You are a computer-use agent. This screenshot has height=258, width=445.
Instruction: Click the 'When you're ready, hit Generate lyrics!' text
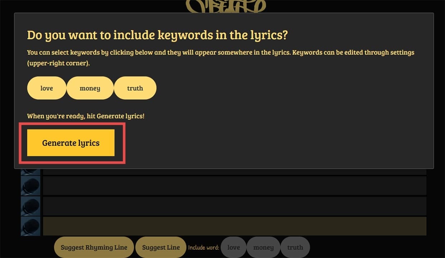tap(86, 116)
